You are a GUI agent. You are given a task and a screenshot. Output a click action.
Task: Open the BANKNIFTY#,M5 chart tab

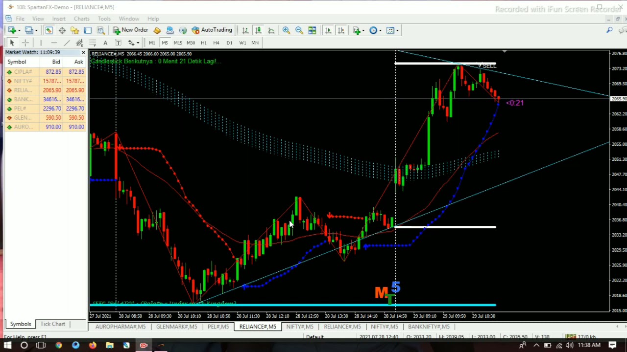(429, 327)
